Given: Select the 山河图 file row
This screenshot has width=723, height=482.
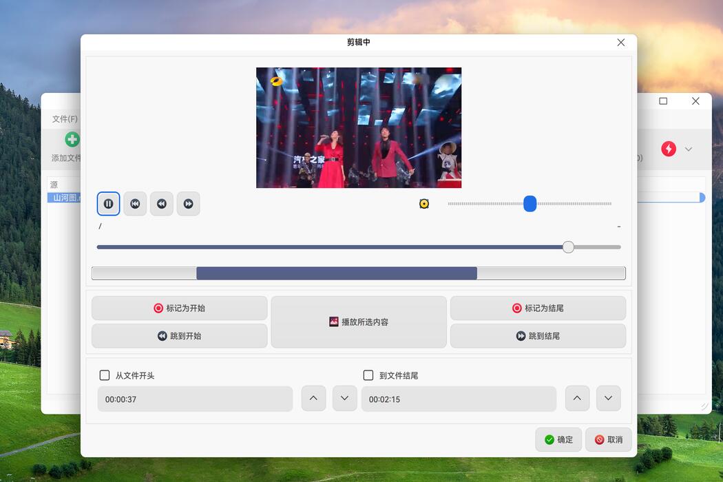Looking at the screenshot, I should (x=65, y=198).
